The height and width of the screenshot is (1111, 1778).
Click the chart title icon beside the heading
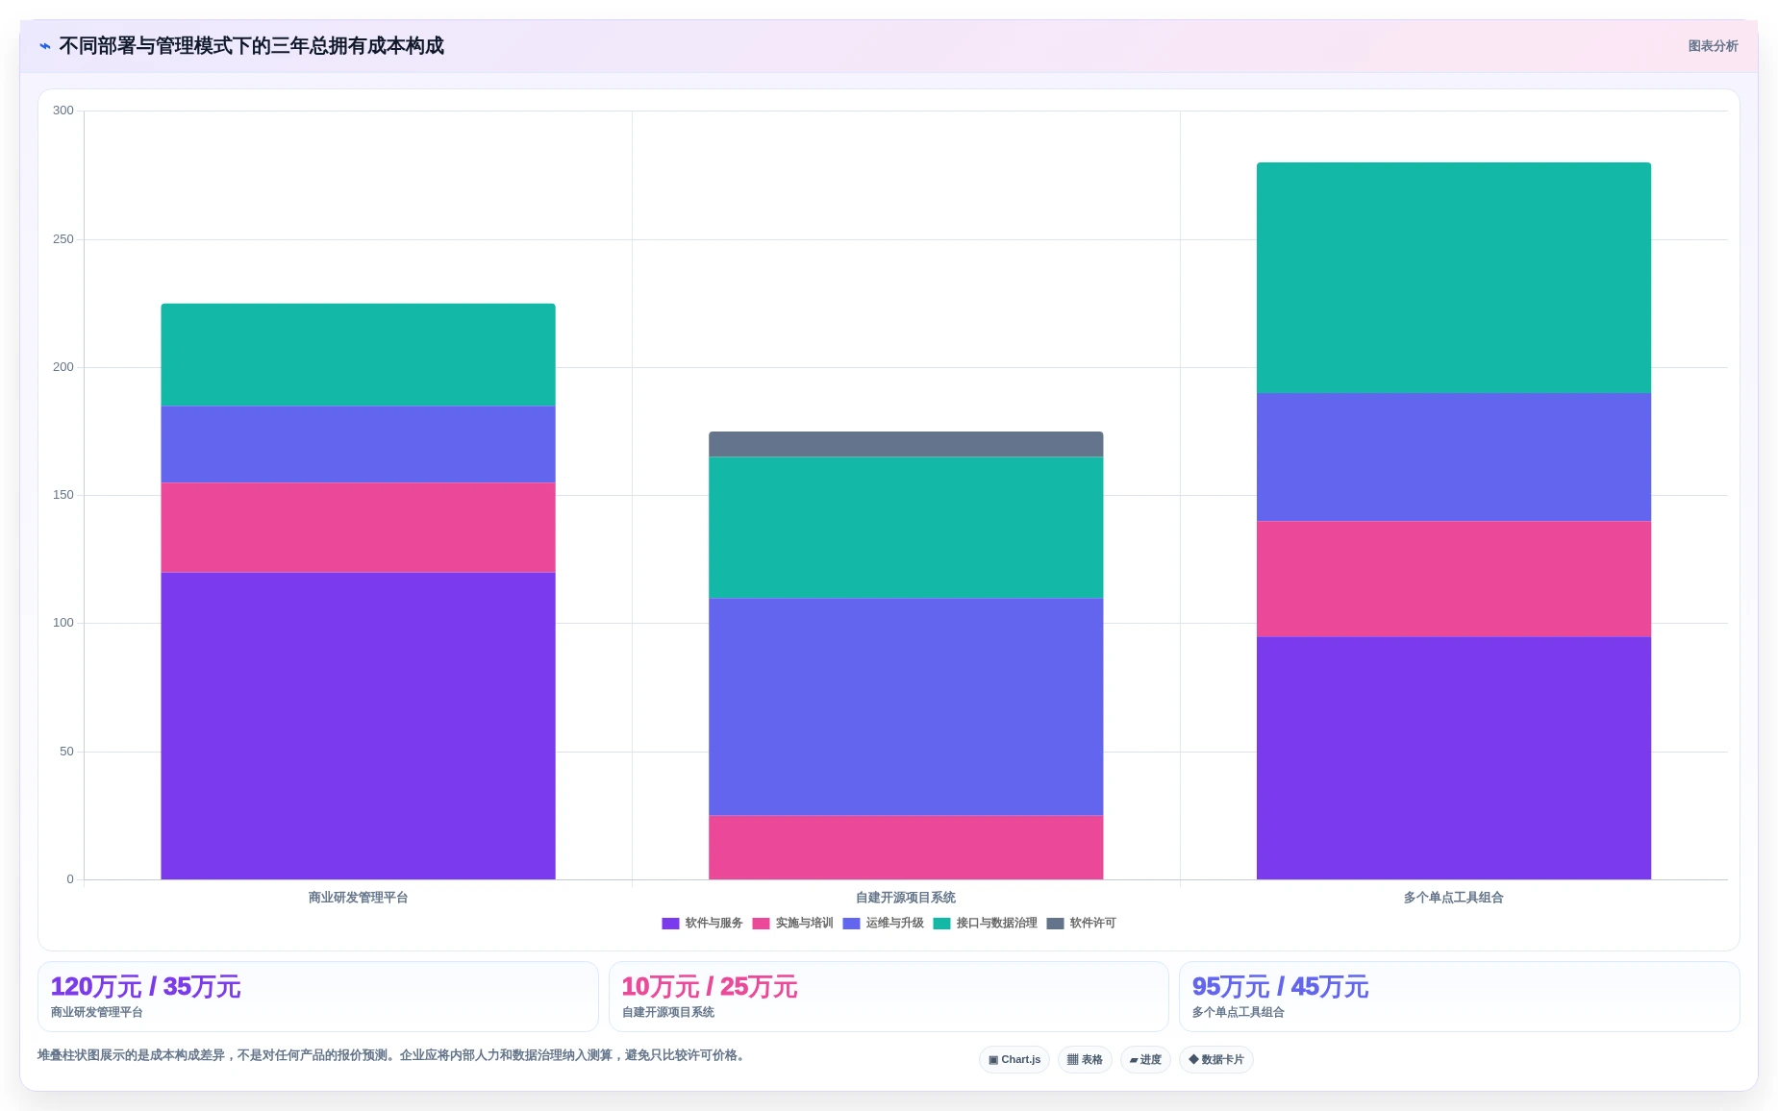(x=44, y=46)
